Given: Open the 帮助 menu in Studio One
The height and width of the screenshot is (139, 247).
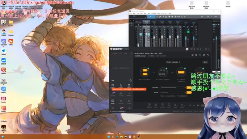Looking at the screenshot, I should pyautogui.click(x=170, y=14).
